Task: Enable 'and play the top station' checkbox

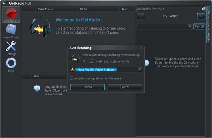Action: coord(72,78)
